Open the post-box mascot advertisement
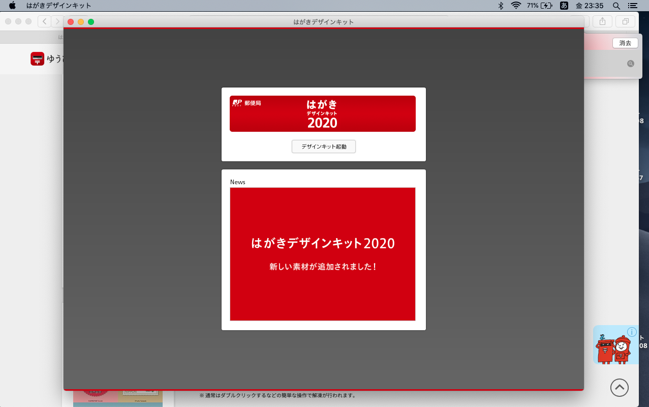 point(616,345)
